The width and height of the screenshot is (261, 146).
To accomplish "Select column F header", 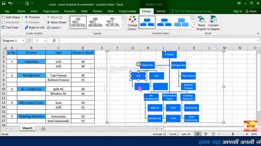I will click(117, 48).
